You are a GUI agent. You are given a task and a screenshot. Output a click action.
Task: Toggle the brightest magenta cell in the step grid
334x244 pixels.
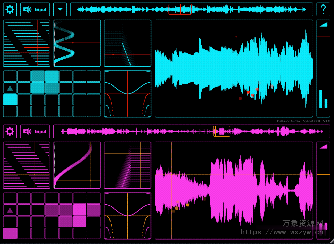[x=79, y=209]
